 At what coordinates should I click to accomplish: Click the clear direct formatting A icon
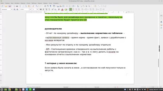(x=59, y=9)
